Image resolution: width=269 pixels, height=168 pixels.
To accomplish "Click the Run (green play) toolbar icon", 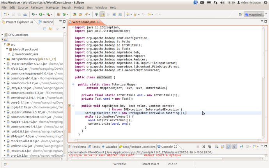I will (x=40, y=14).
